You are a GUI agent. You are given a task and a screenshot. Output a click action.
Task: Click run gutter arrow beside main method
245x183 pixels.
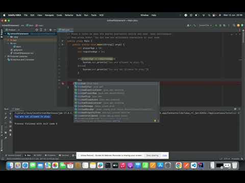[x=62, y=45]
